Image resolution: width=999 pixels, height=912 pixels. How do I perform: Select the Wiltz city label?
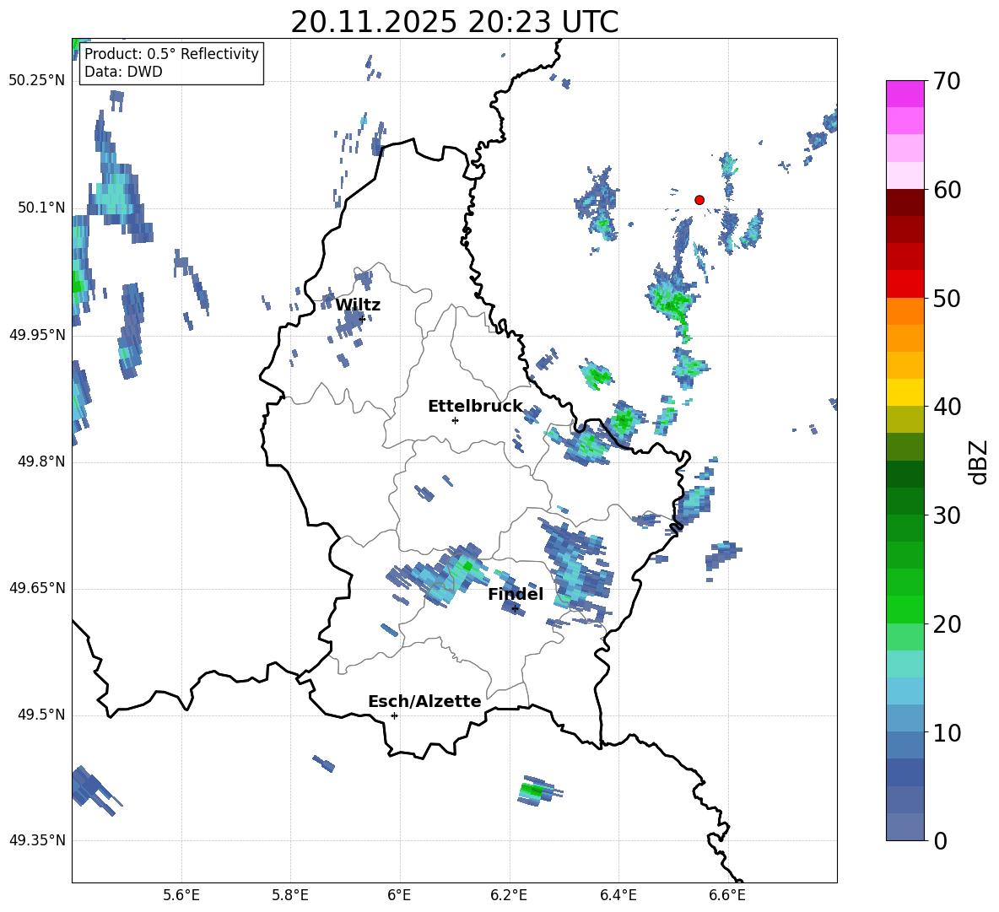(x=358, y=305)
